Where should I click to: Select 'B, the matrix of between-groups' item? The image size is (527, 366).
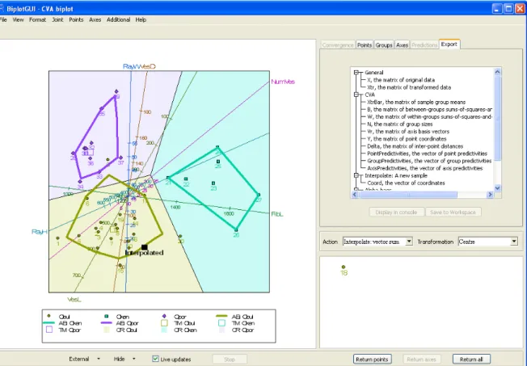point(429,109)
